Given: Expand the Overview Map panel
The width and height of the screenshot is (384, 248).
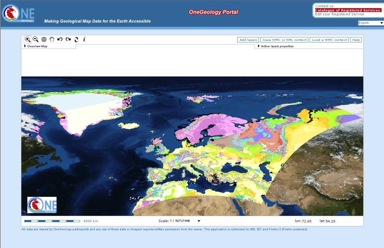Looking at the screenshot, I should (36, 46).
